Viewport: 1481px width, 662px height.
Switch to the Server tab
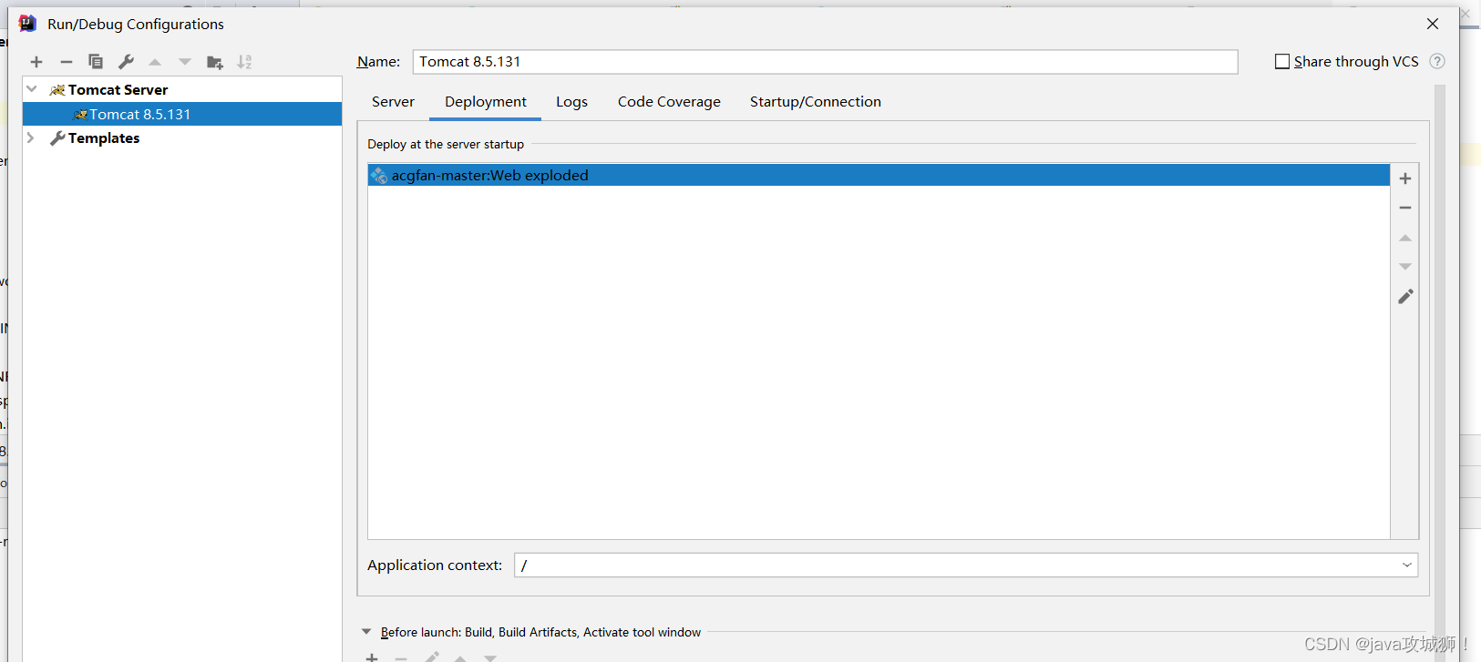click(x=393, y=102)
